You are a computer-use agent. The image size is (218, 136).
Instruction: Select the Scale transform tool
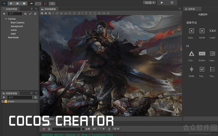coord(17,3)
